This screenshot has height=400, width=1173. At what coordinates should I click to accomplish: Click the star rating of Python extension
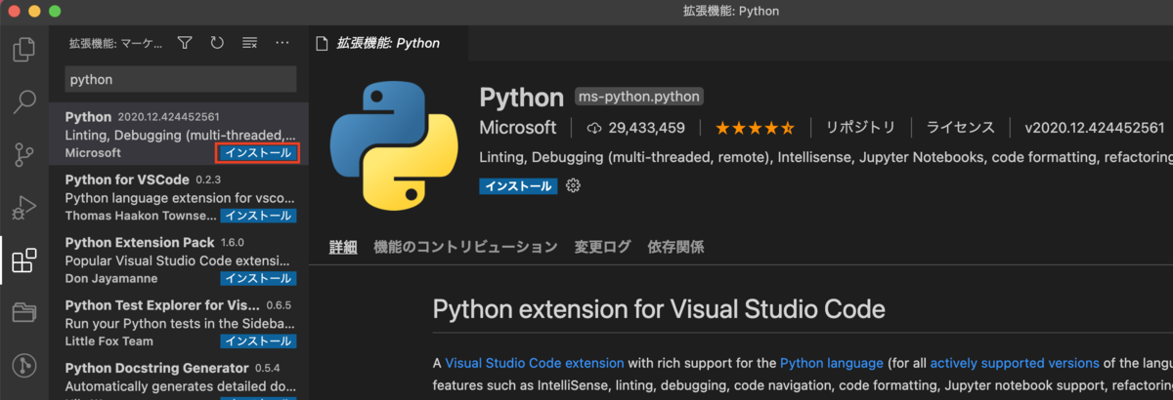(755, 128)
